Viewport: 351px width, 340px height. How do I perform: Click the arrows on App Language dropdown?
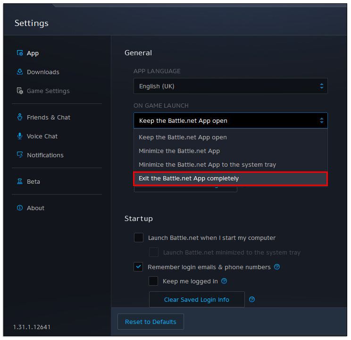(322, 86)
